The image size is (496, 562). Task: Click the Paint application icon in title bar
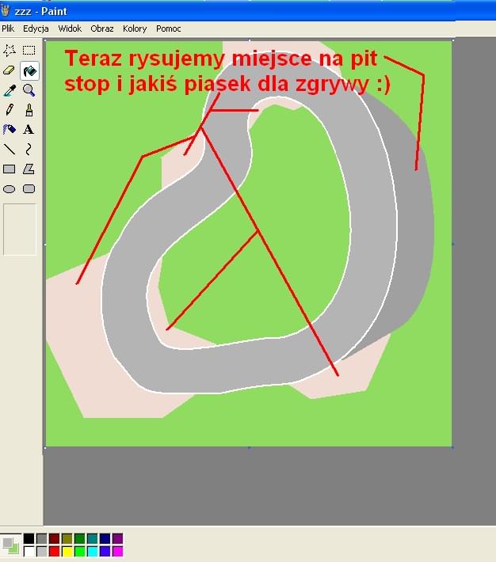coord(5,10)
